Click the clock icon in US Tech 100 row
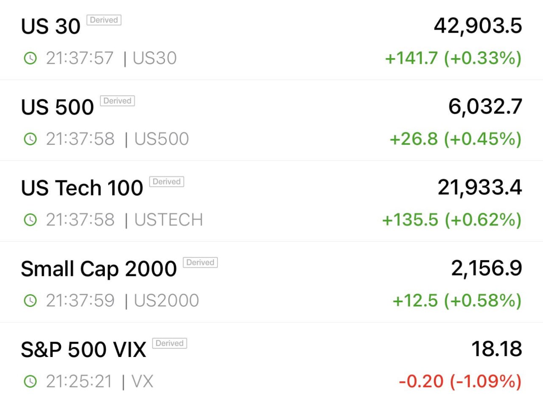The height and width of the screenshot is (402, 543). click(x=30, y=219)
